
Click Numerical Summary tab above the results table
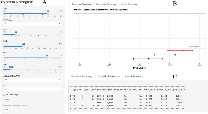tap(109, 76)
